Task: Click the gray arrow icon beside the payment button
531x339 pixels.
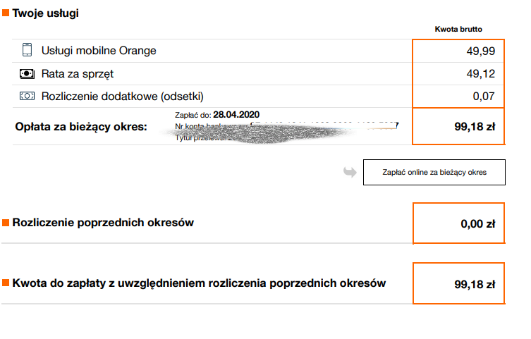Action: 350,172
